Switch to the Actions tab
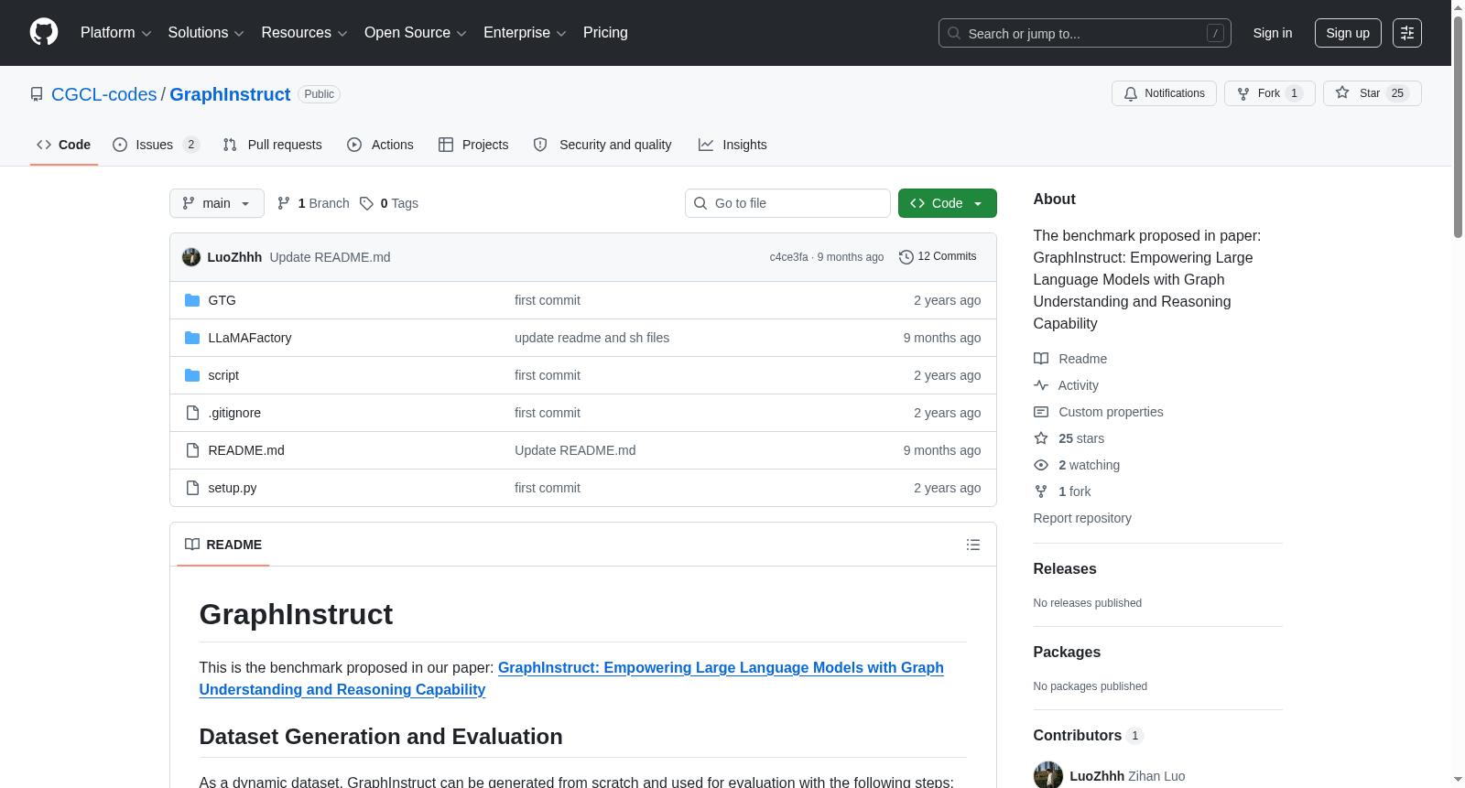 (380, 145)
